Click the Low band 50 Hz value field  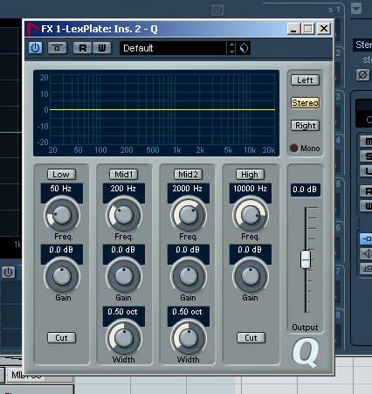tap(61, 189)
